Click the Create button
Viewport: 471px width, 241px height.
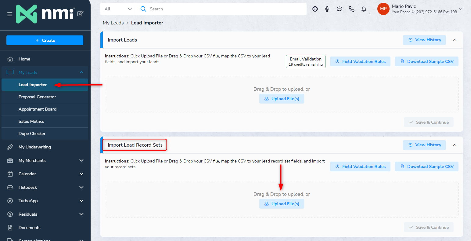[45, 40]
